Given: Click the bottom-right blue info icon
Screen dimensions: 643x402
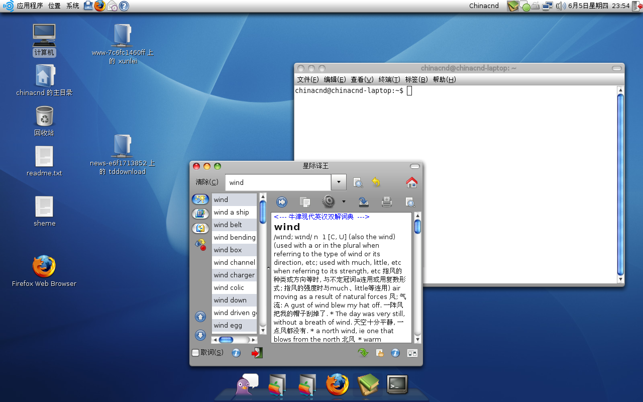Looking at the screenshot, I should (x=395, y=353).
